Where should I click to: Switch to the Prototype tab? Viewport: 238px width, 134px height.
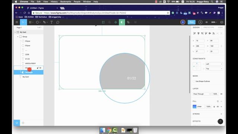(209, 28)
